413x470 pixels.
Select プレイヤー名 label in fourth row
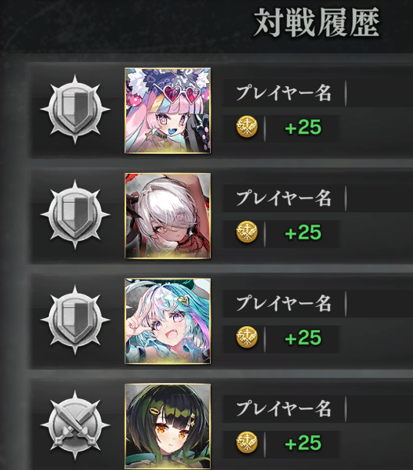coord(284,408)
